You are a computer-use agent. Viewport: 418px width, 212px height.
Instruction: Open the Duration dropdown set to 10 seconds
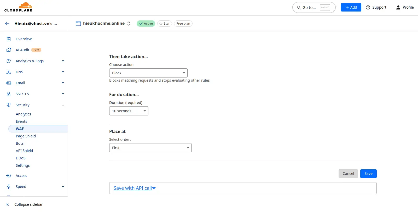[129, 111]
